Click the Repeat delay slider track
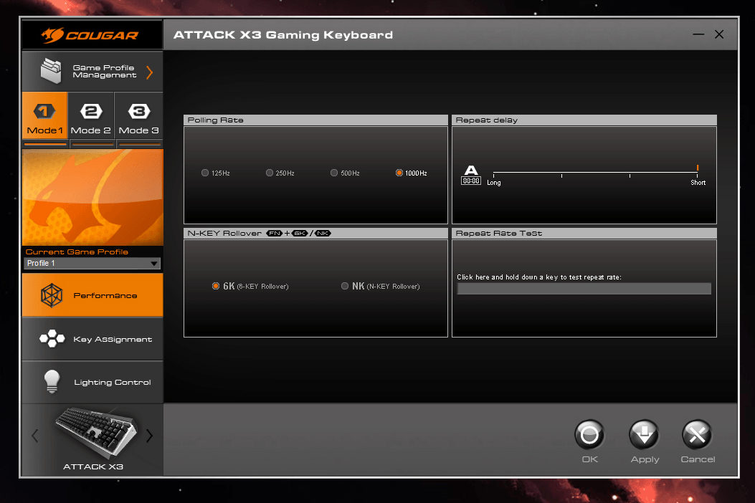 pyautogui.click(x=595, y=172)
